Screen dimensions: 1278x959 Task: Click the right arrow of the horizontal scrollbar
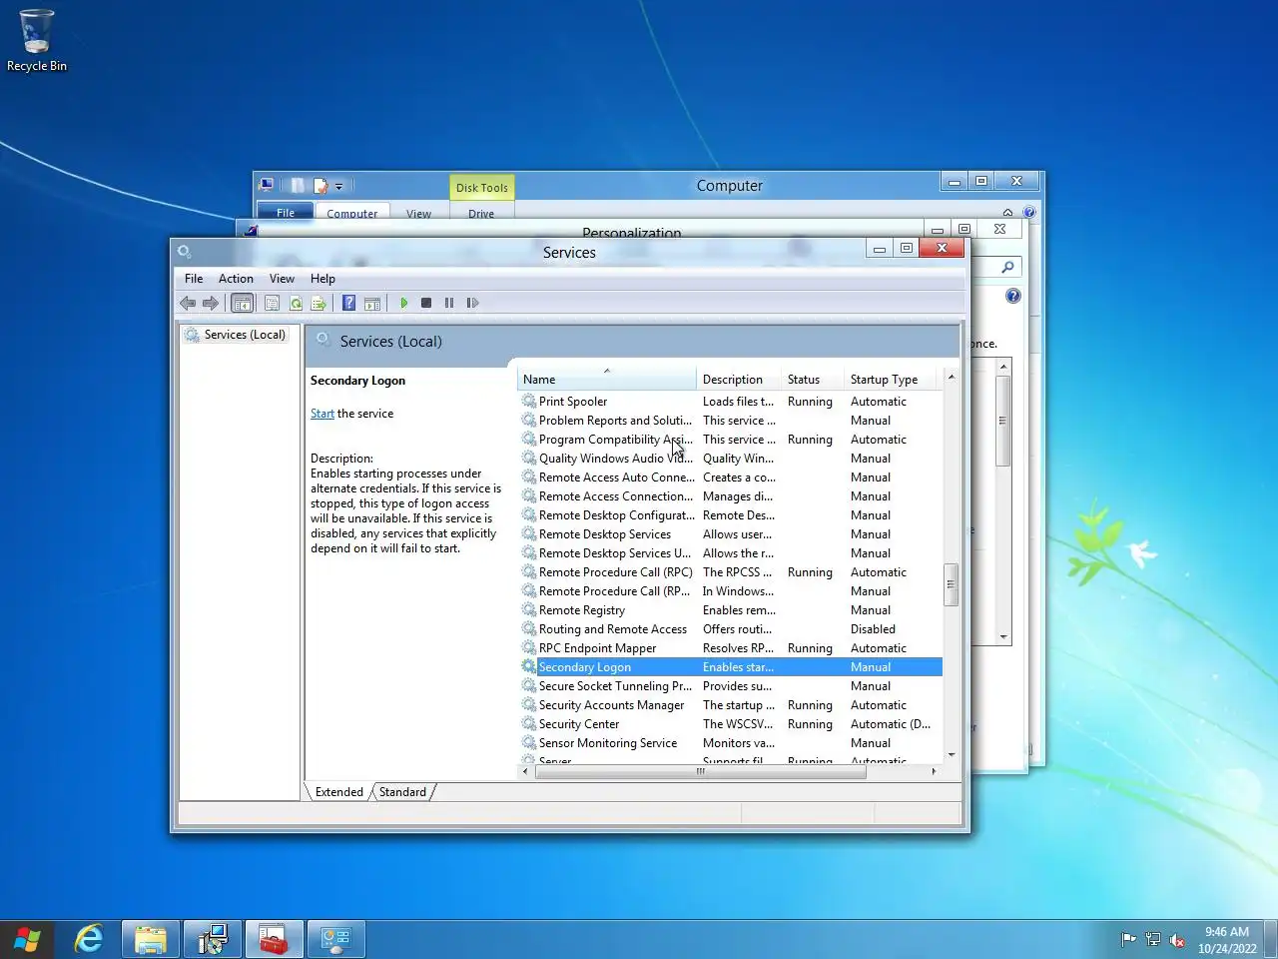934,771
